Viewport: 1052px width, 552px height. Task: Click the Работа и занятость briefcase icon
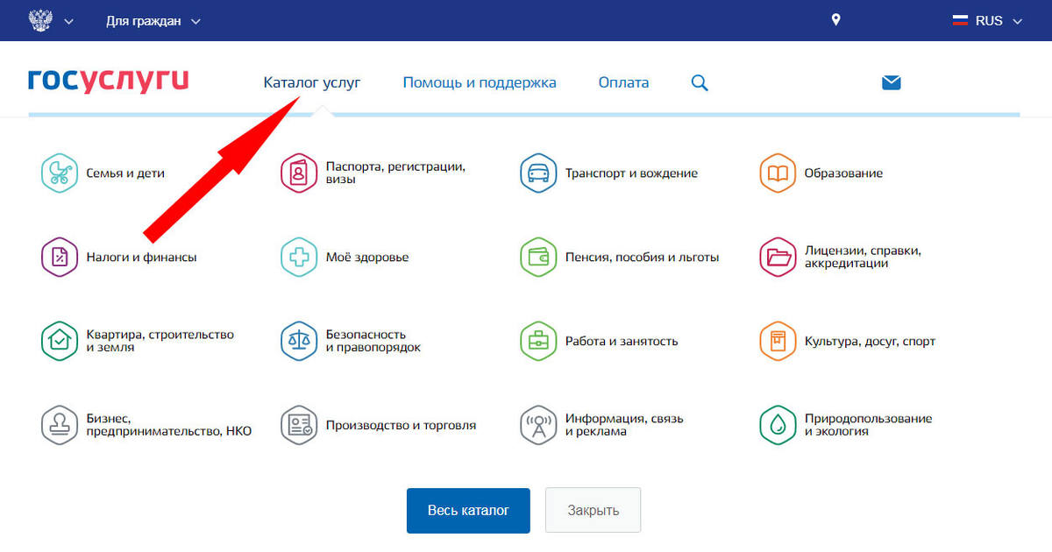click(x=538, y=341)
